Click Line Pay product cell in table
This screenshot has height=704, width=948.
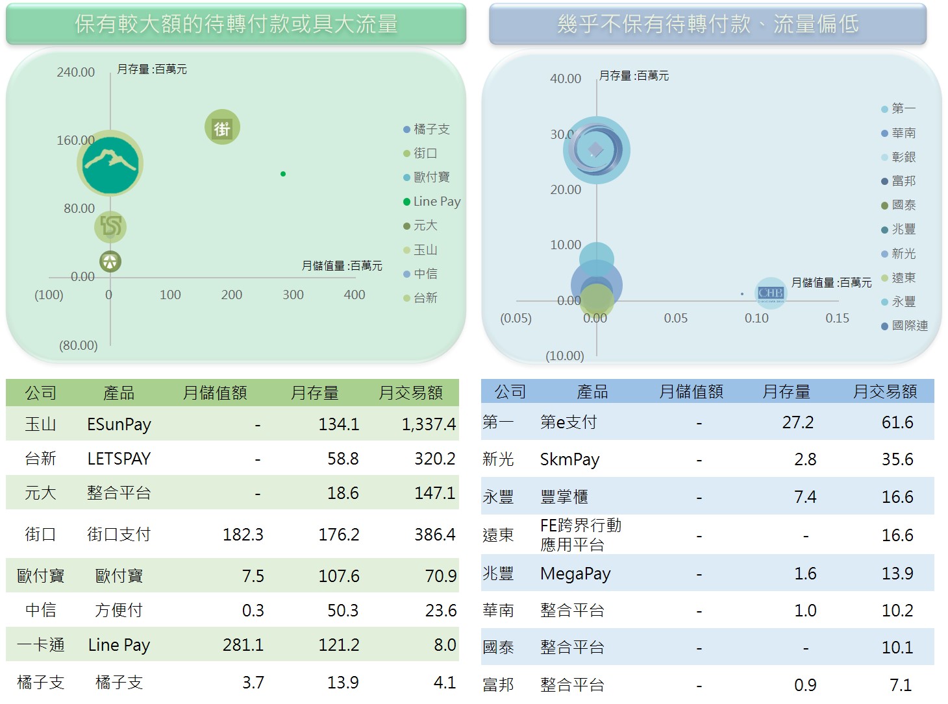click(x=119, y=645)
